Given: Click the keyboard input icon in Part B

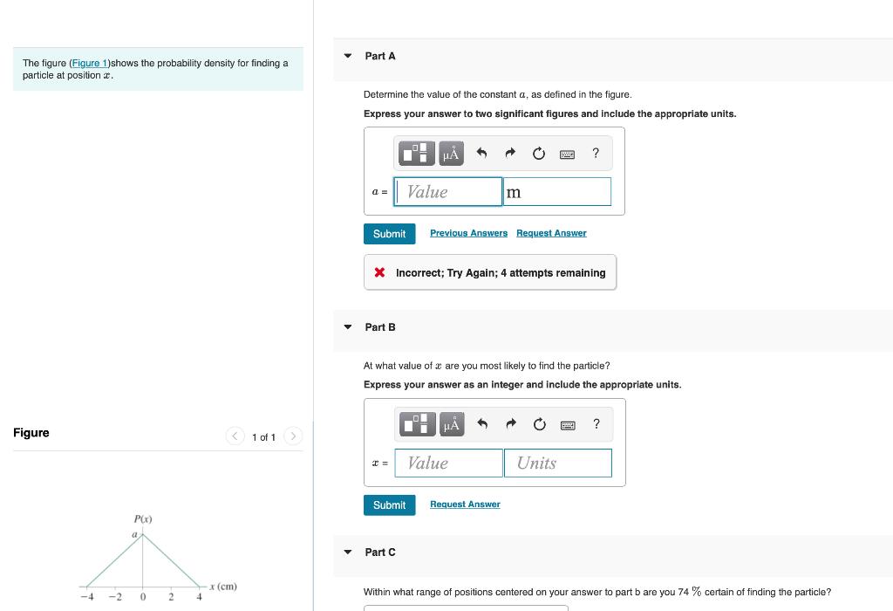Looking at the screenshot, I should coord(567,424).
